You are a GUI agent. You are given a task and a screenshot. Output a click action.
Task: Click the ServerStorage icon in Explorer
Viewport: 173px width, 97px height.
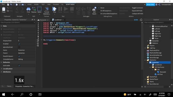point(148,57)
